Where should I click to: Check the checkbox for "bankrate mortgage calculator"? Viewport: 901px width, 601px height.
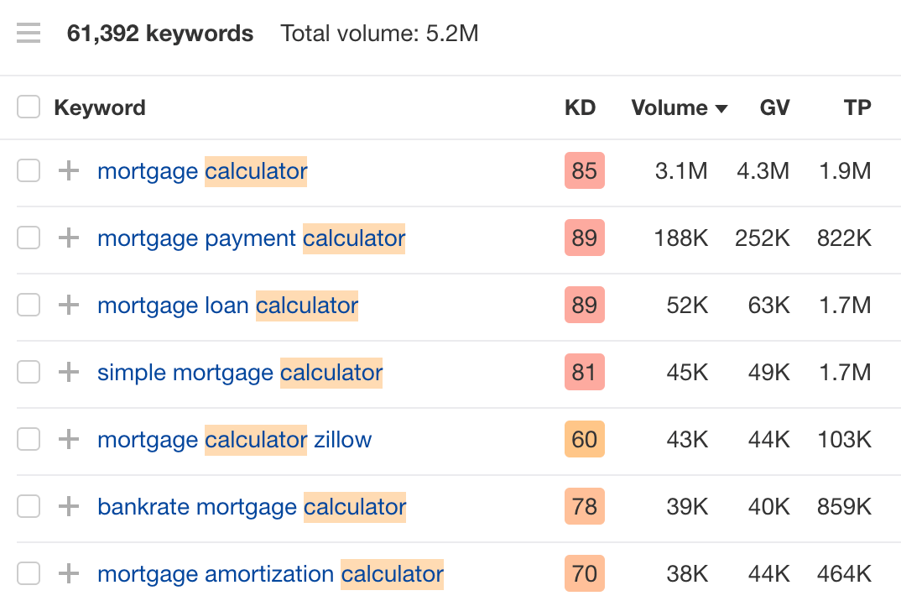(x=29, y=506)
